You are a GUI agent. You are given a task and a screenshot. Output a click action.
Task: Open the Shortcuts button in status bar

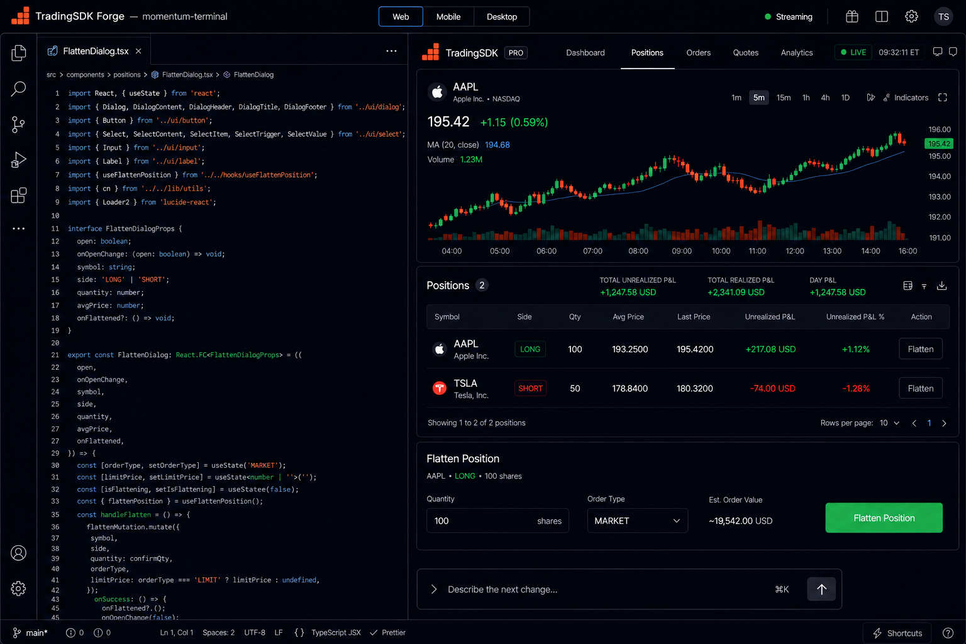(897, 633)
